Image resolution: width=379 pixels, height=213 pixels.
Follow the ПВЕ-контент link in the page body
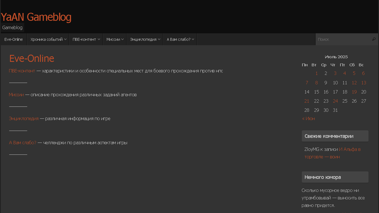click(22, 71)
